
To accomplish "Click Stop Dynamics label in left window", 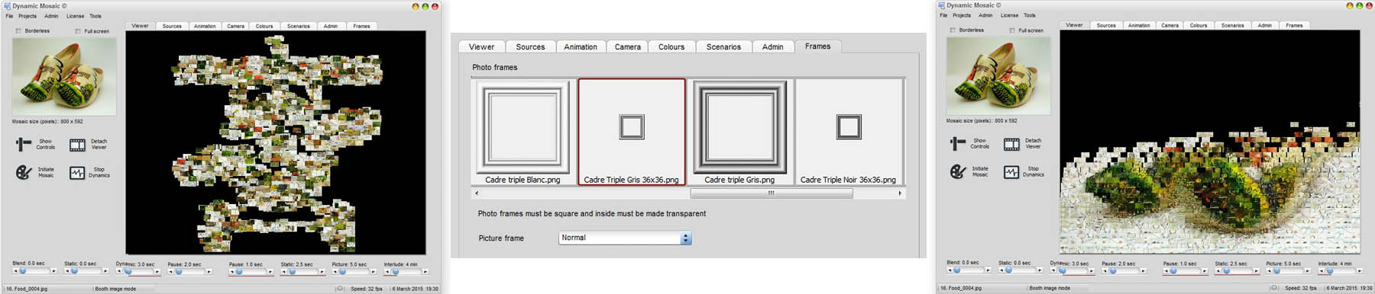I will [99, 172].
